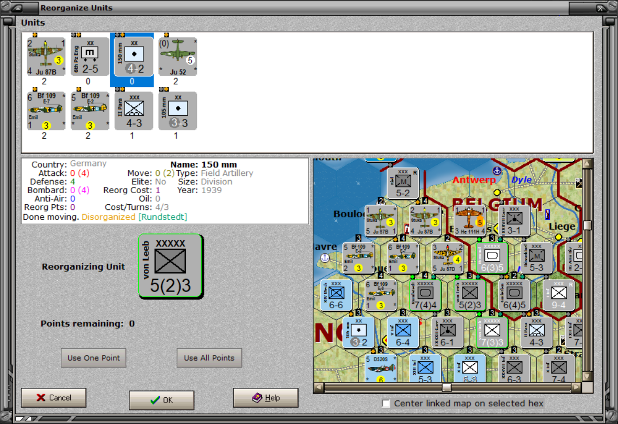Screen dimensions: 618x424
Task: Click the Le Havre port anchor icon
Action: coord(325,258)
